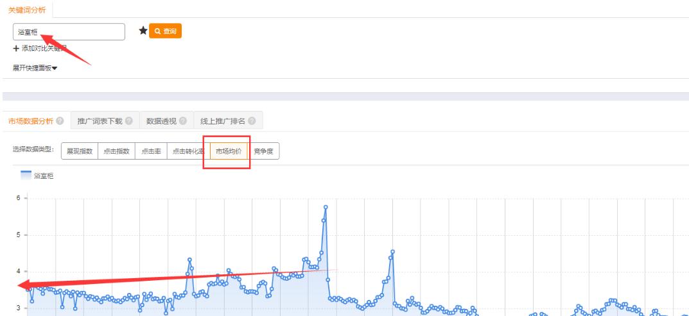The height and width of the screenshot is (316, 689).
Task: Select 展现指数 data type
Action: click(x=80, y=151)
